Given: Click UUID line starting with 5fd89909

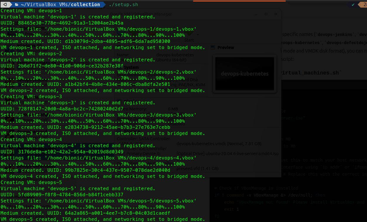Looking at the screenshot, I should coord(62,195).
